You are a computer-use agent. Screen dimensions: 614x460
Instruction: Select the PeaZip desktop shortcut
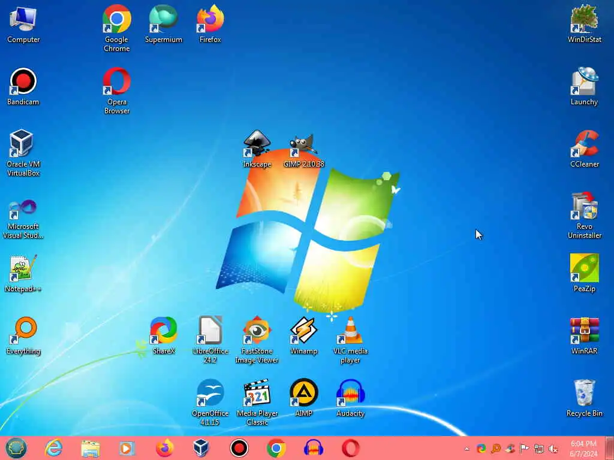coord(584,273)
